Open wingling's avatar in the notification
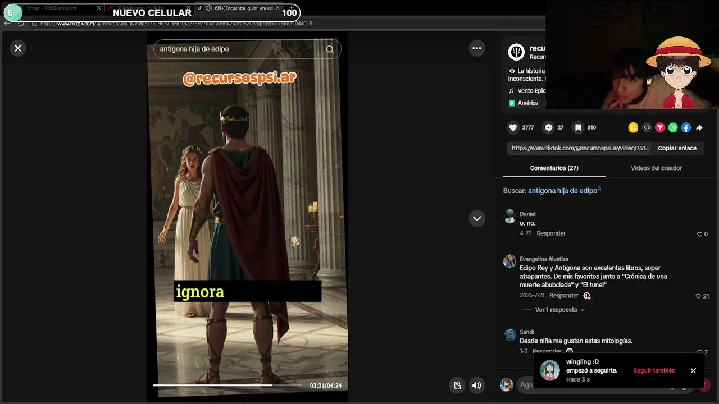The height and width of the screenshot is (404, 719). [x=550, y=370]
